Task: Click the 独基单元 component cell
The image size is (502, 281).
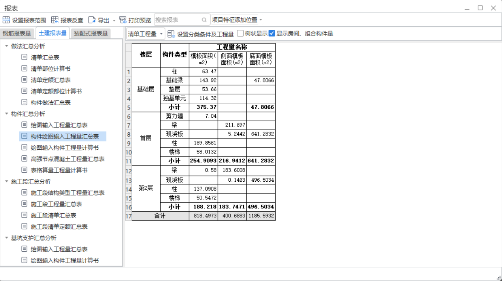Action: pos(175,98)
